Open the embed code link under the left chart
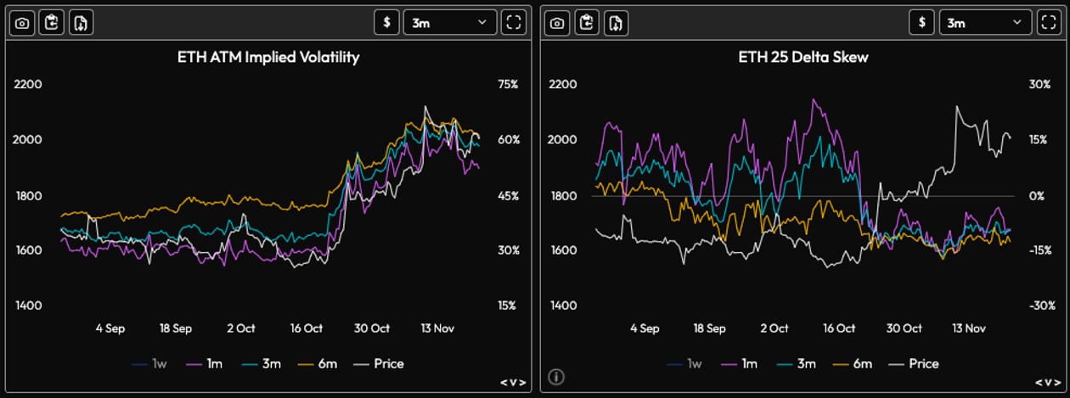 tap(512, 383)
